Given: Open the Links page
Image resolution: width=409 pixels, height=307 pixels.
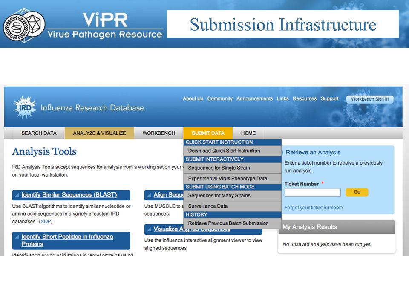Looking at the screenshot, I should tap(282, 98).
